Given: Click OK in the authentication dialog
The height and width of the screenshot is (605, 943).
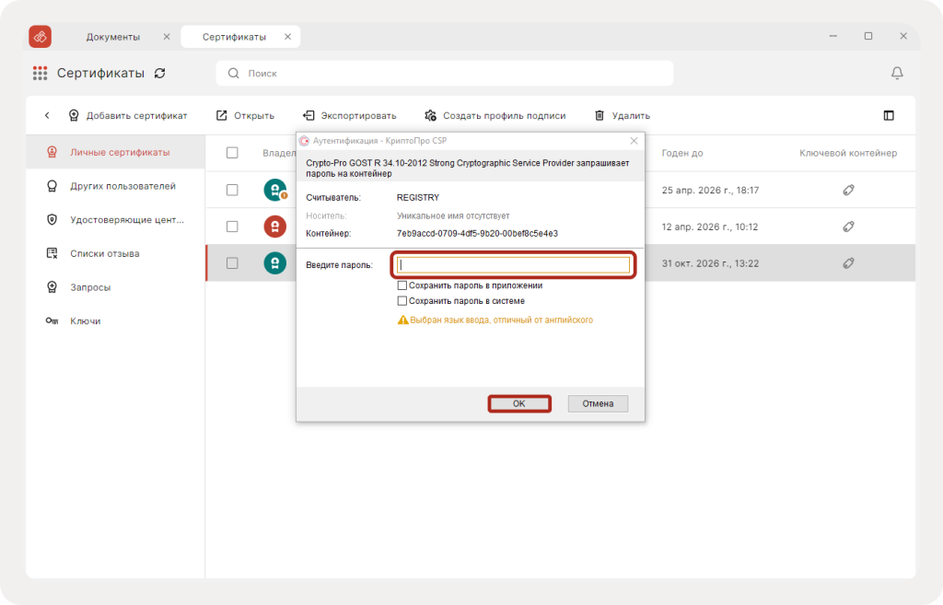Looking at the screenshot, I should 519,403.
